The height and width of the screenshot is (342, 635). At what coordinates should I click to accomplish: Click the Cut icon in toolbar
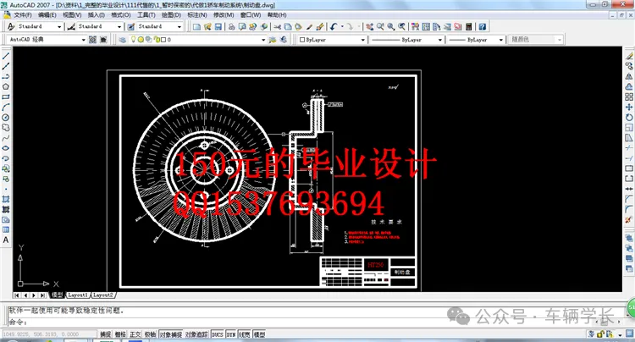coord(278,27)
